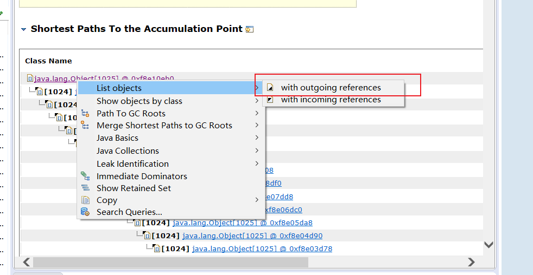Select Show objects by class
This screenshot has width=533, height=275.
point(139,101)
